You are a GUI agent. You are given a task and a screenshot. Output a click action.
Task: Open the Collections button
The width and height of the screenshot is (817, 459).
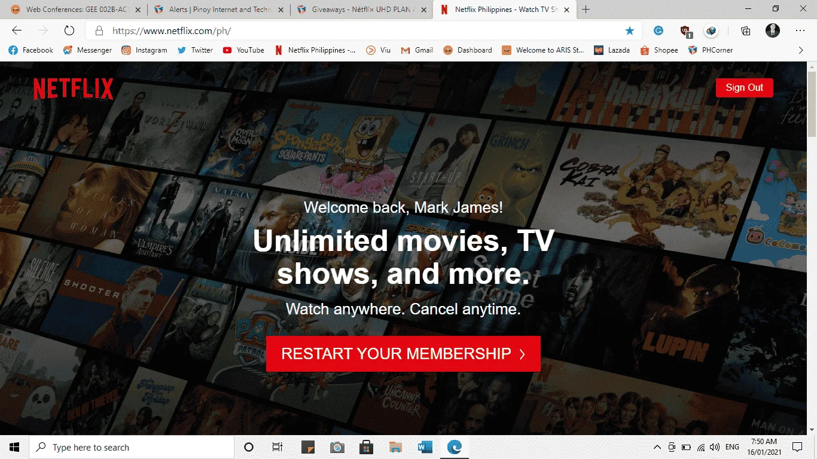point(745,30)
